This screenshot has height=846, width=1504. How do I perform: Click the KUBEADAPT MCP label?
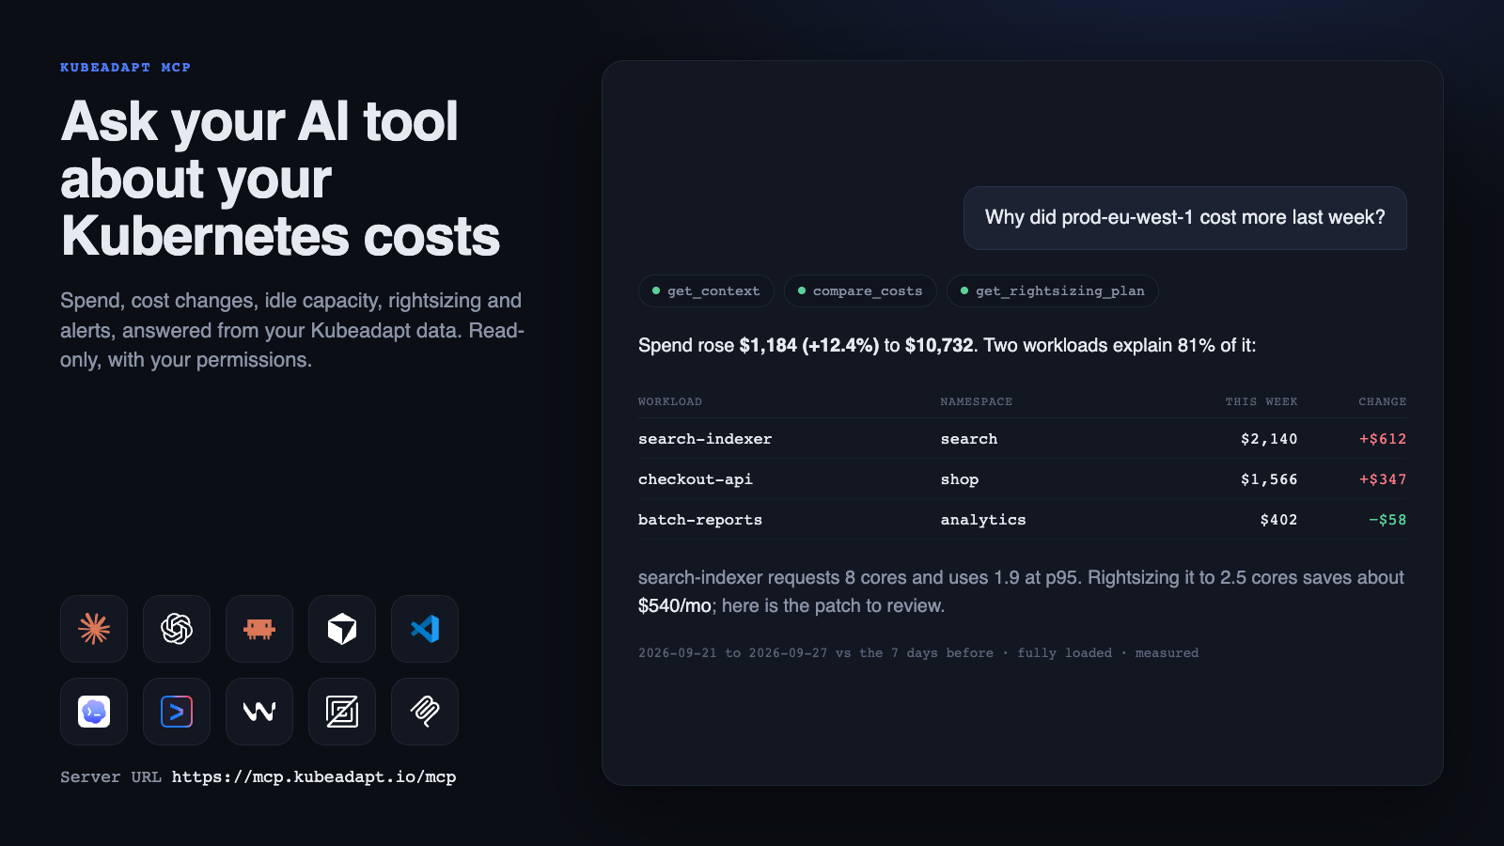125,68
